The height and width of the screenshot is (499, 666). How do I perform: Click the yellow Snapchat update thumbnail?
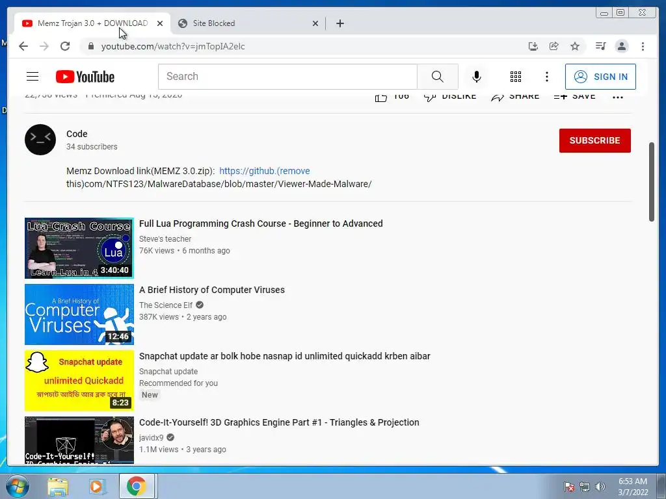[79, 381]
